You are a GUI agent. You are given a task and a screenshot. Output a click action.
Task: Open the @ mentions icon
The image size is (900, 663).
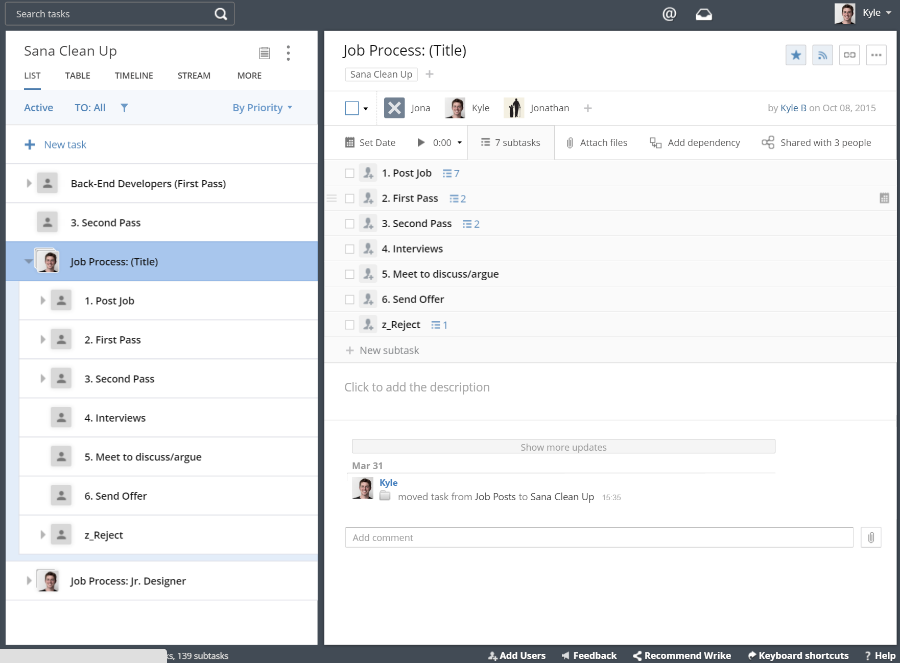pyautogui.click(x=669, y=14)
